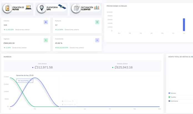Click the Creación de Rutas tablet icon
Screen dimensions: 193x114
[x=7, y=9]
